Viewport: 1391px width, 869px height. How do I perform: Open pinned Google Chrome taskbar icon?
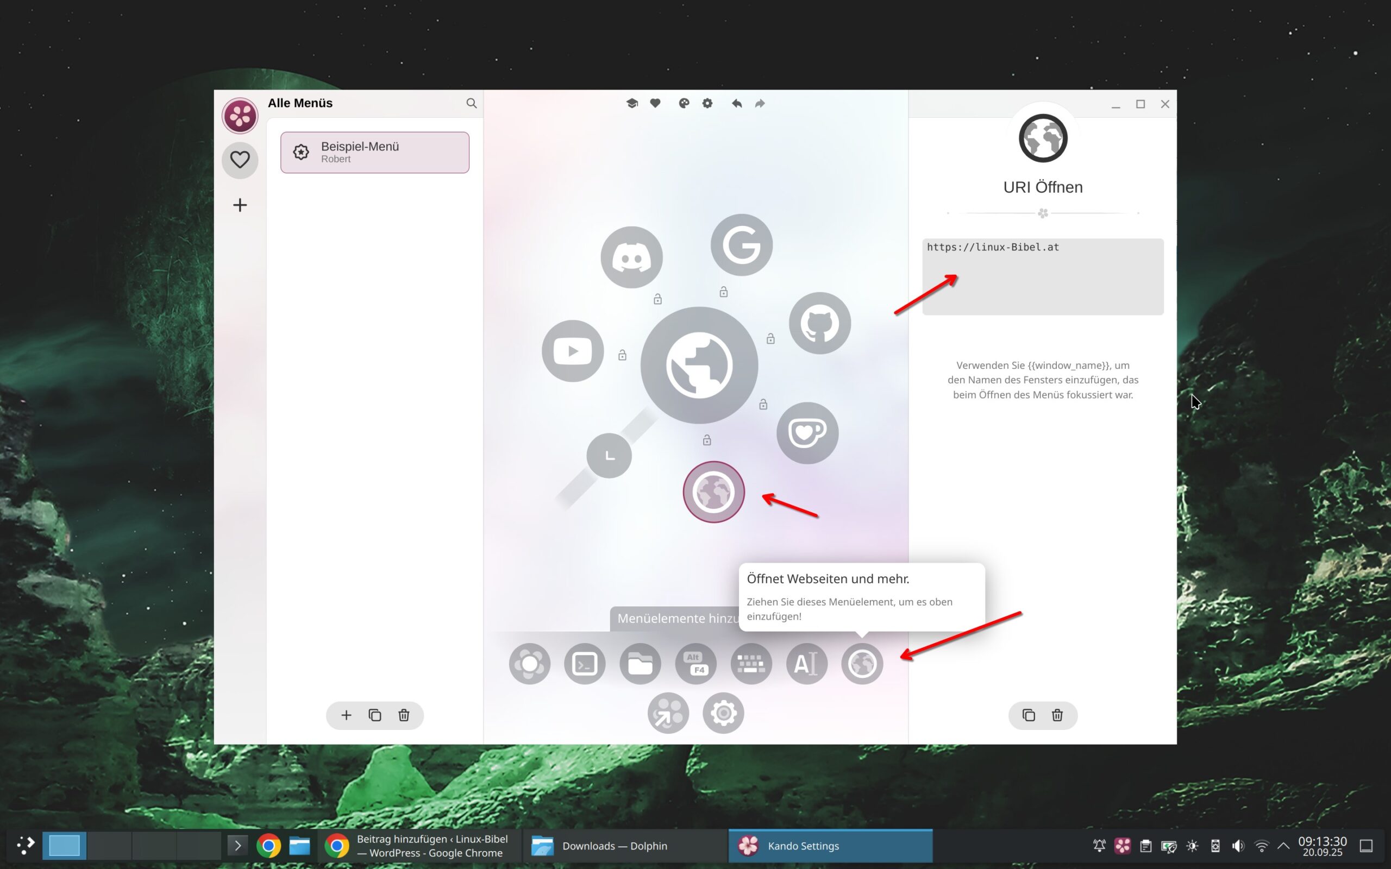[268, 846]
